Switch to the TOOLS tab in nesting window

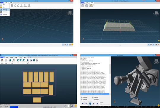tap(11, 57)
